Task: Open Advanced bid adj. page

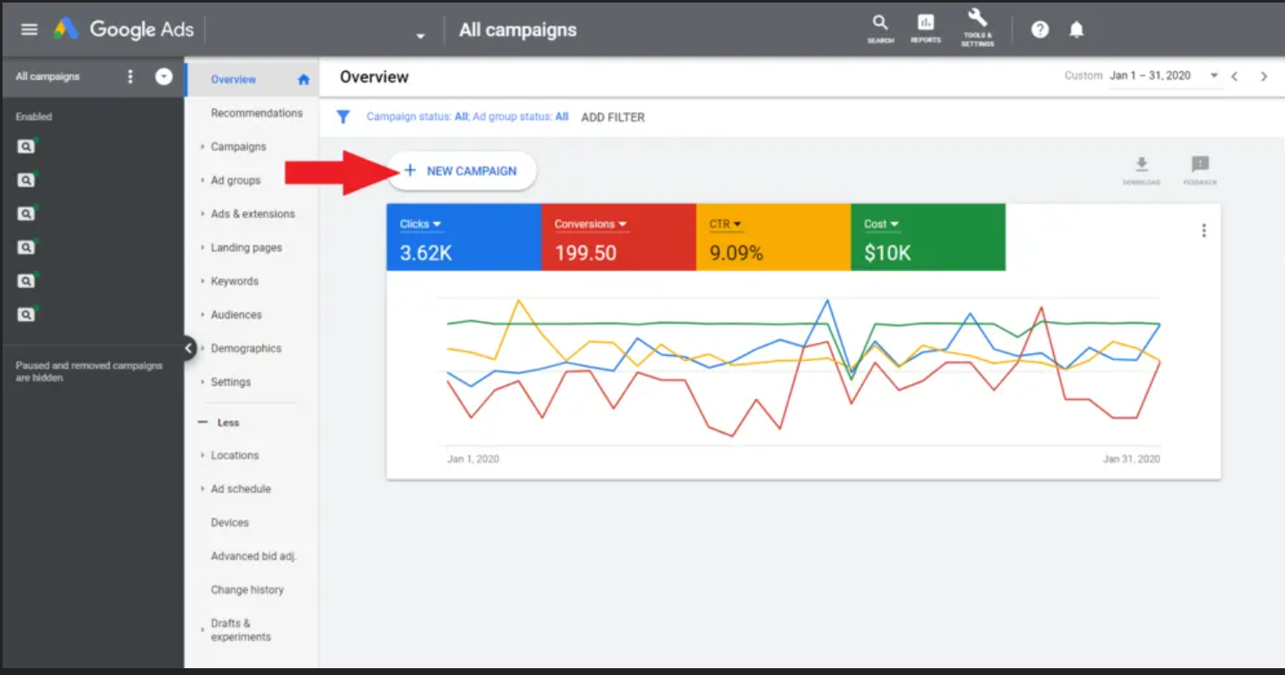Action: [x=253, y=556]
